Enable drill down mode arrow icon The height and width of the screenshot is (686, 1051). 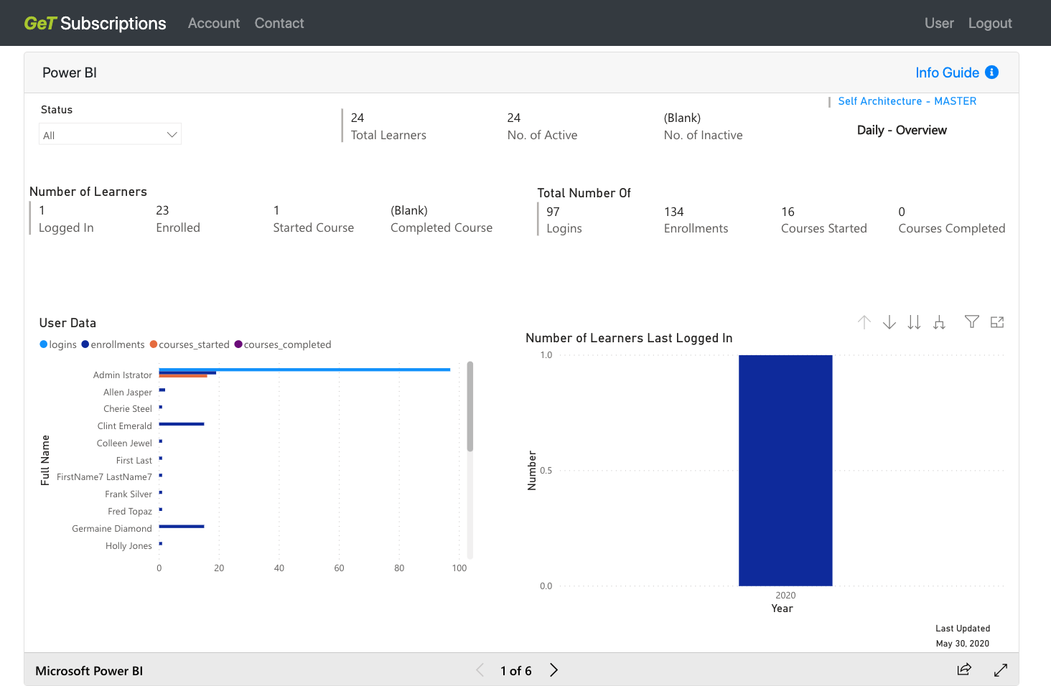point(889,322)
